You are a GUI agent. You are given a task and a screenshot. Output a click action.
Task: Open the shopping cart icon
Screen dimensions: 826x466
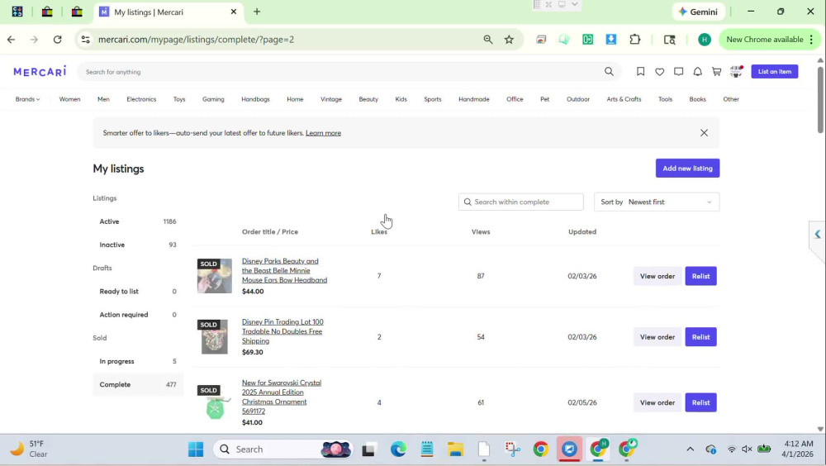click(x=716, y=72)
